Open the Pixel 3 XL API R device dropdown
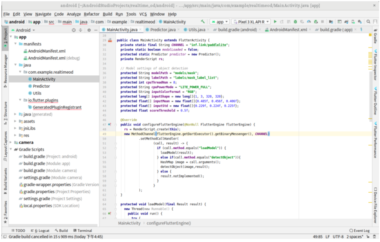Screen dimensions: 380x242 [x=251, y=22]
